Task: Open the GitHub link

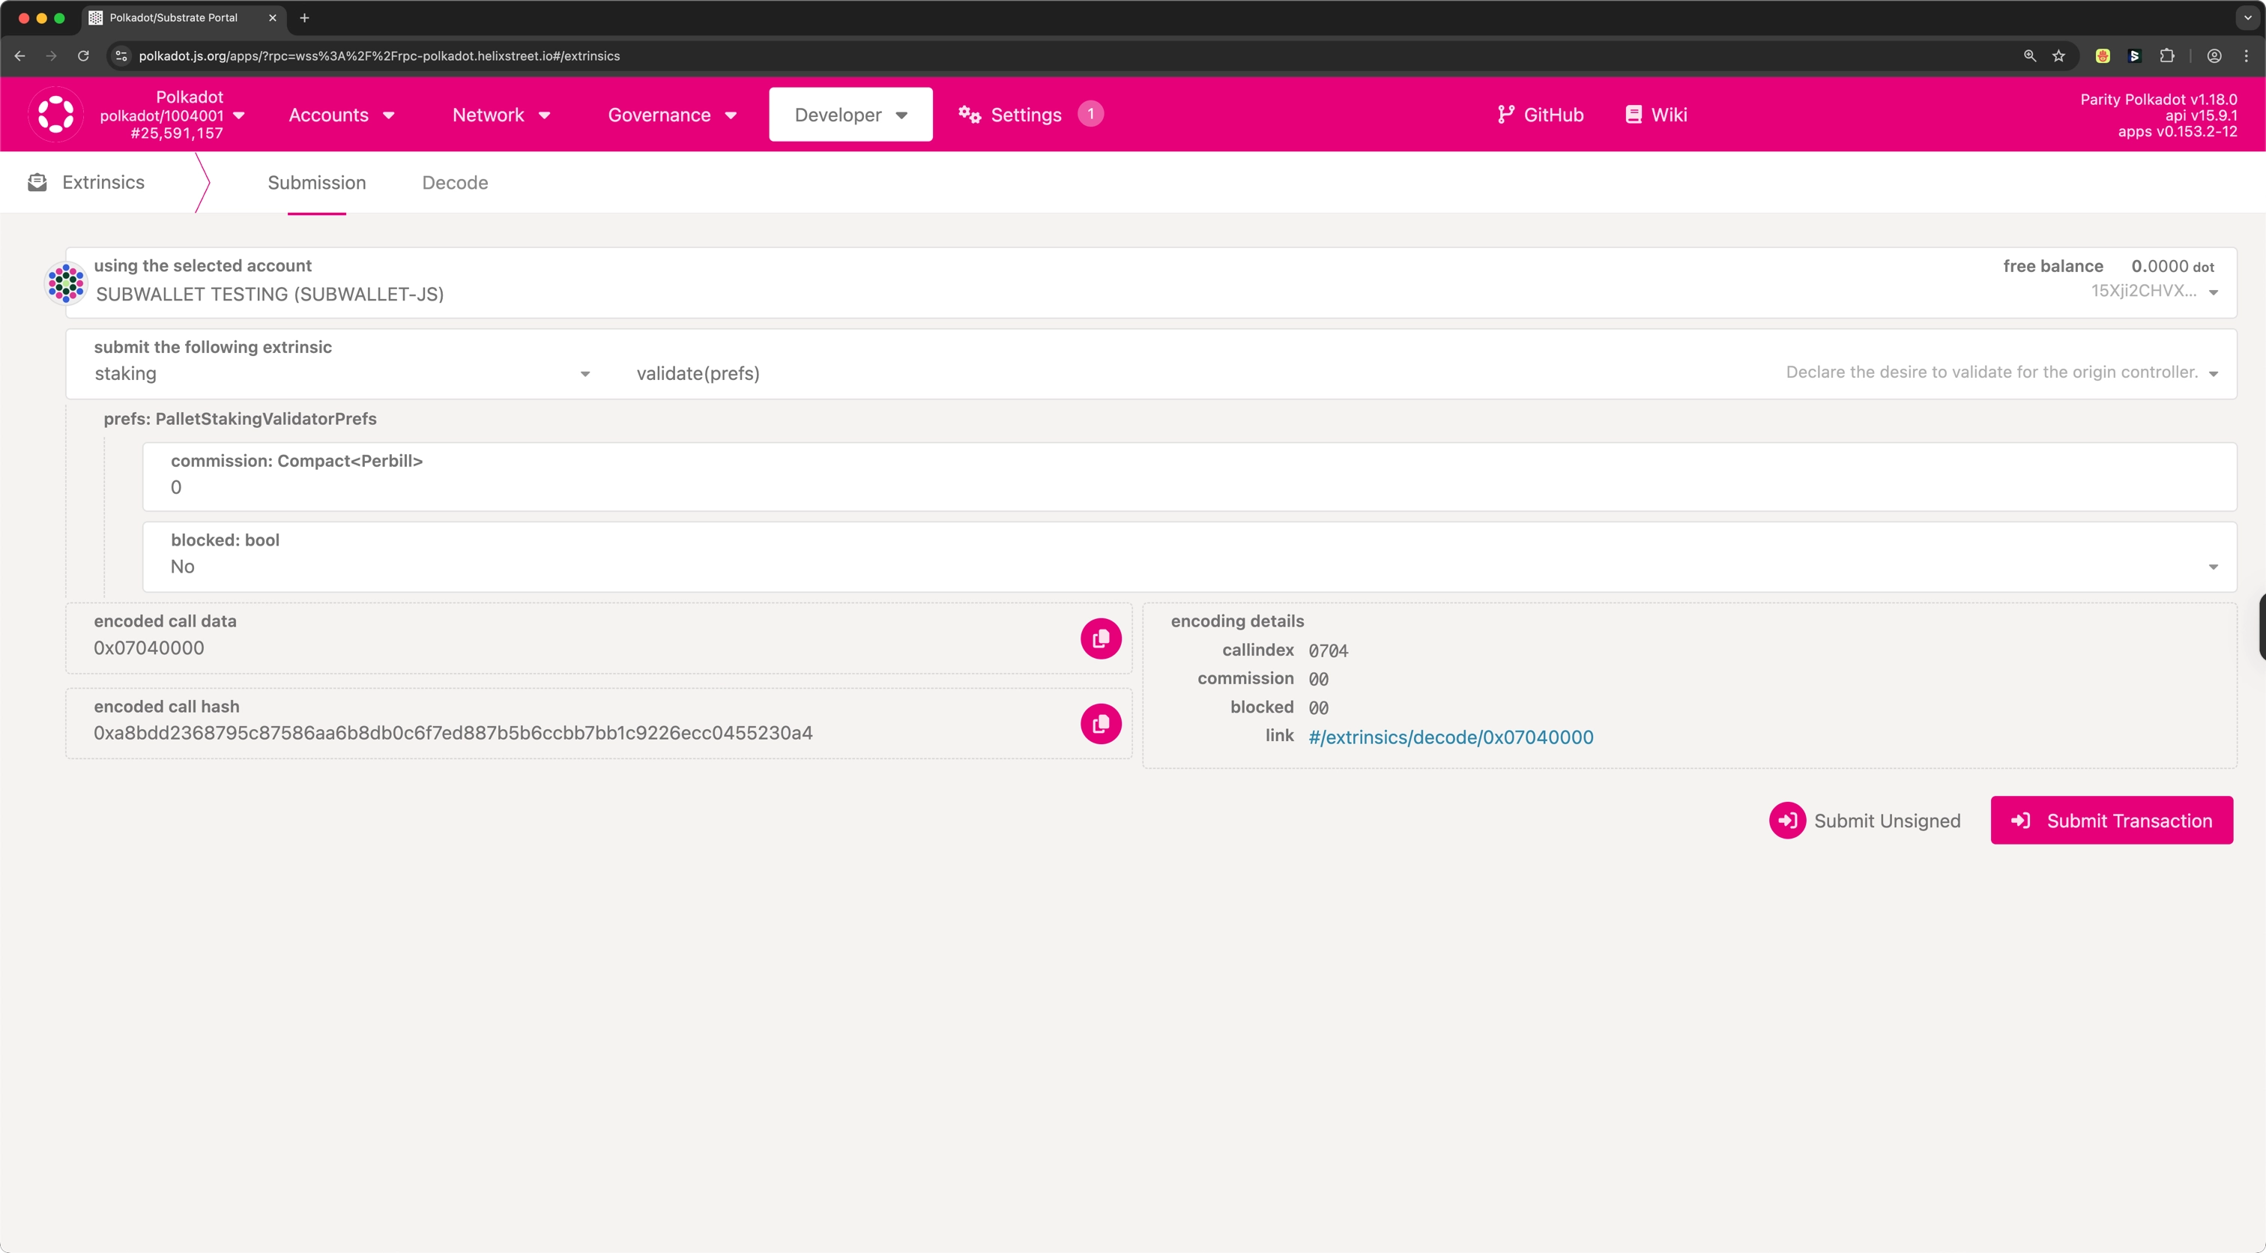Action: pyautogui.click(x=1539, y=115)
